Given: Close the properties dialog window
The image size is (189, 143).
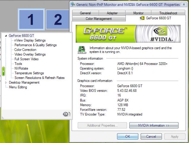Looking at the screenshot, I should [x=184, y=4].
